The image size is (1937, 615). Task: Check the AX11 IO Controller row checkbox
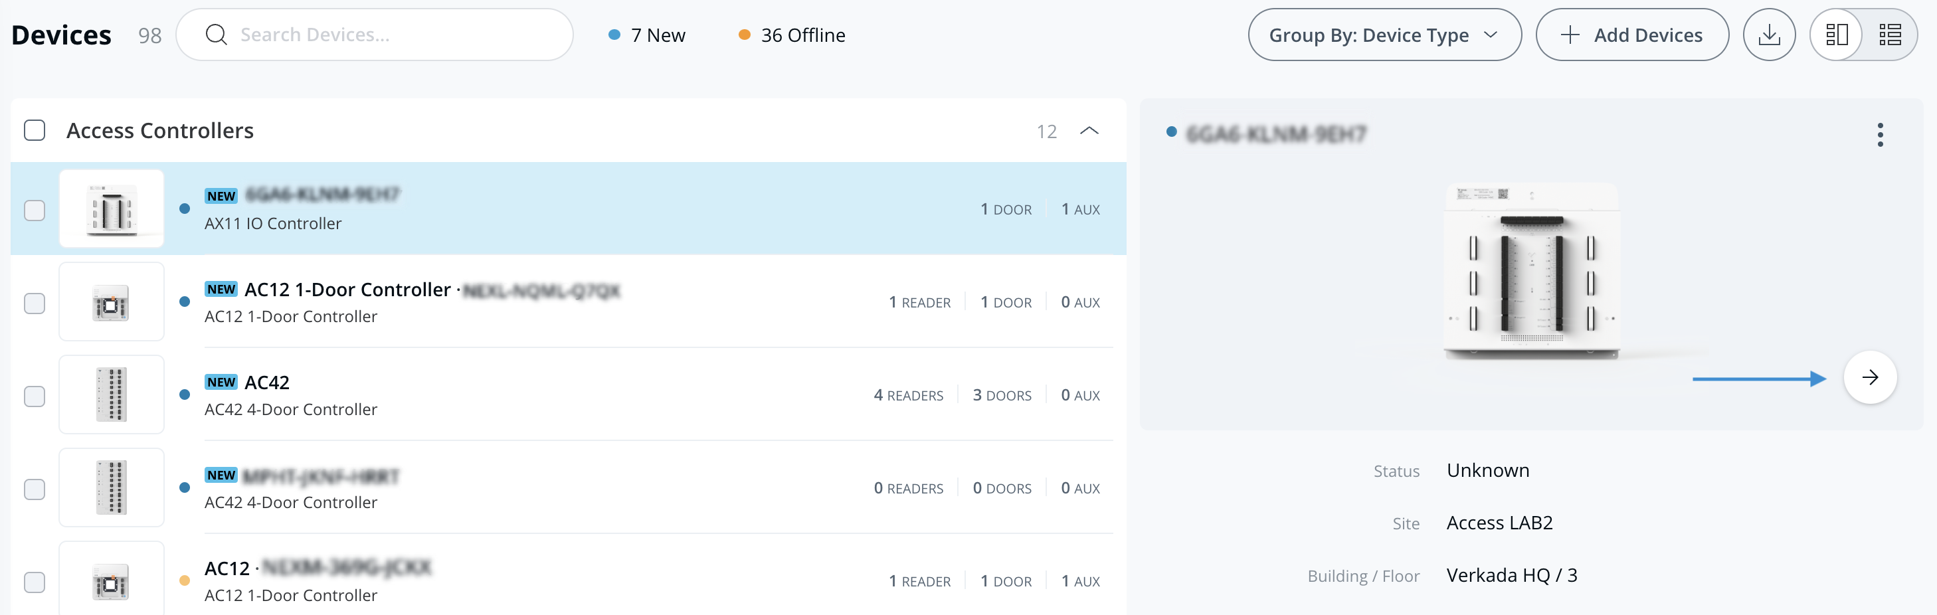pyautogui.click(x=35, y=210)
